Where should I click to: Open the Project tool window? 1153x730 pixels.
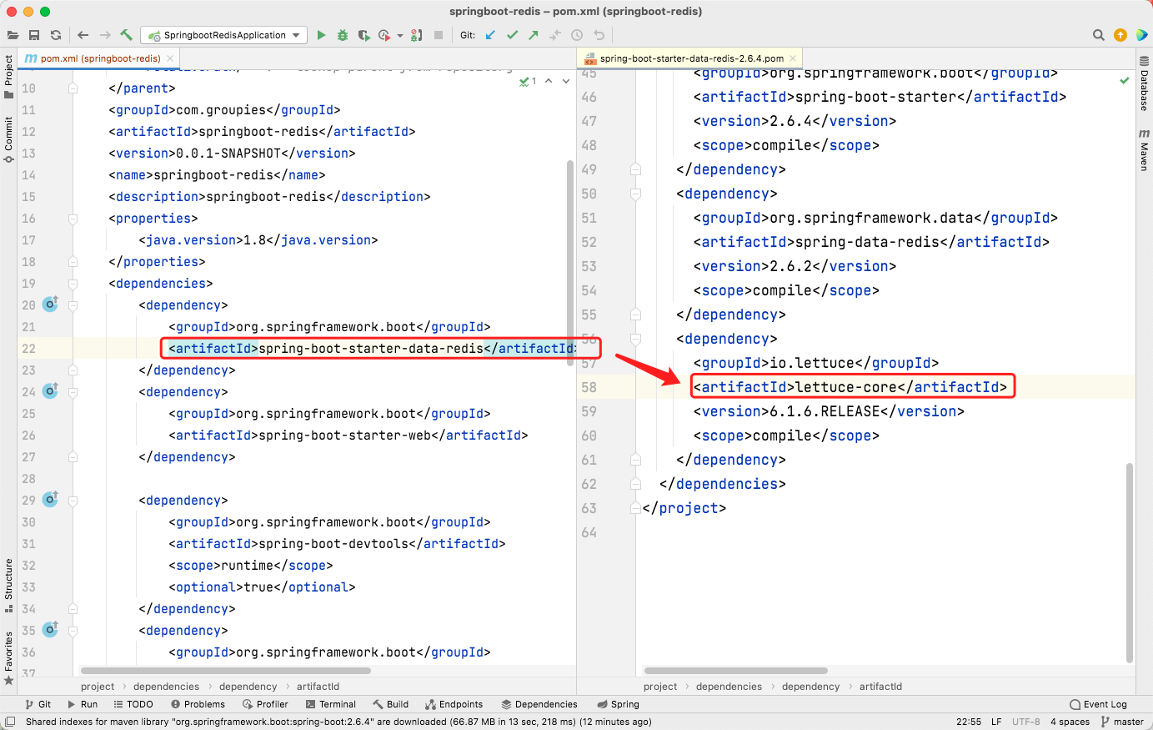(x=8, y=77)
